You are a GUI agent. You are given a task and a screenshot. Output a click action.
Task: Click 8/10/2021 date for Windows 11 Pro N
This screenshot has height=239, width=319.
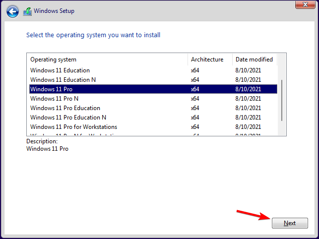click(248, 99)
